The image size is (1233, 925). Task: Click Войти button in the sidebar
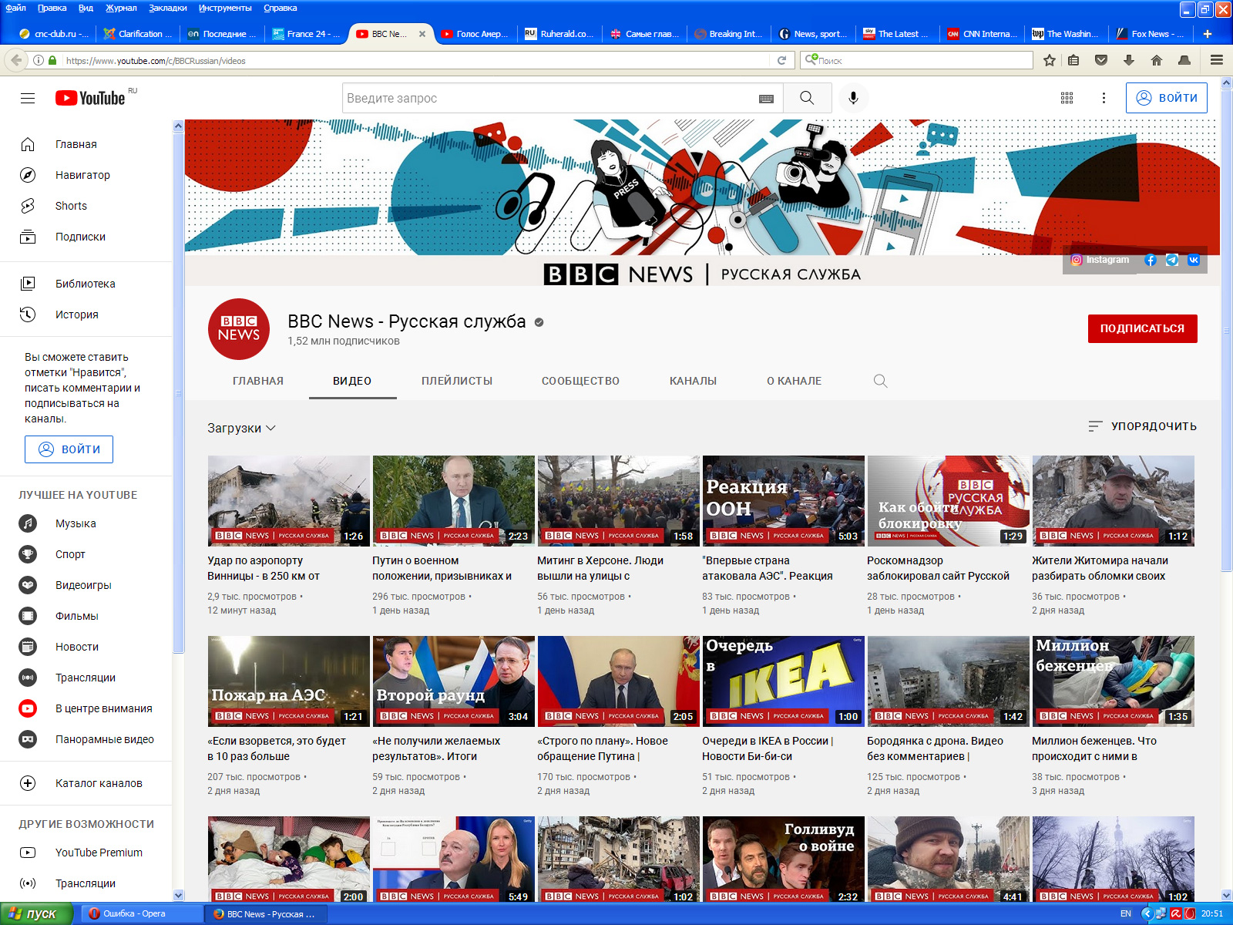[x=69, y=449]
